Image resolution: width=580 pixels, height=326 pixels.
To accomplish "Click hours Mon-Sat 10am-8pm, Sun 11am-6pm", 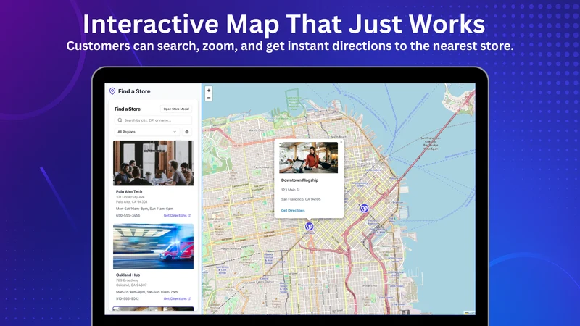I will [144, 209].
